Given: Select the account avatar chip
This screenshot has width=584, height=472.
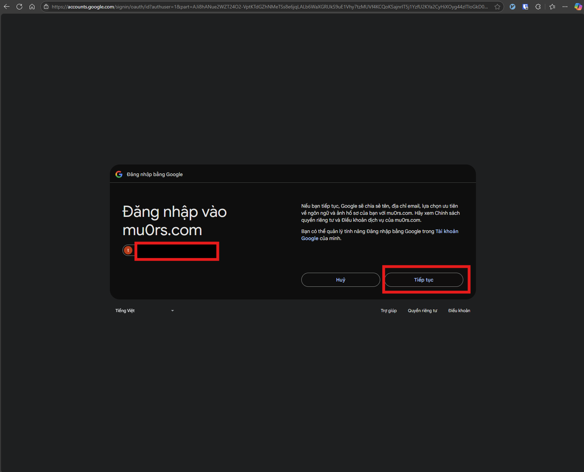Looking at the screenshot, I should [128, 250].
